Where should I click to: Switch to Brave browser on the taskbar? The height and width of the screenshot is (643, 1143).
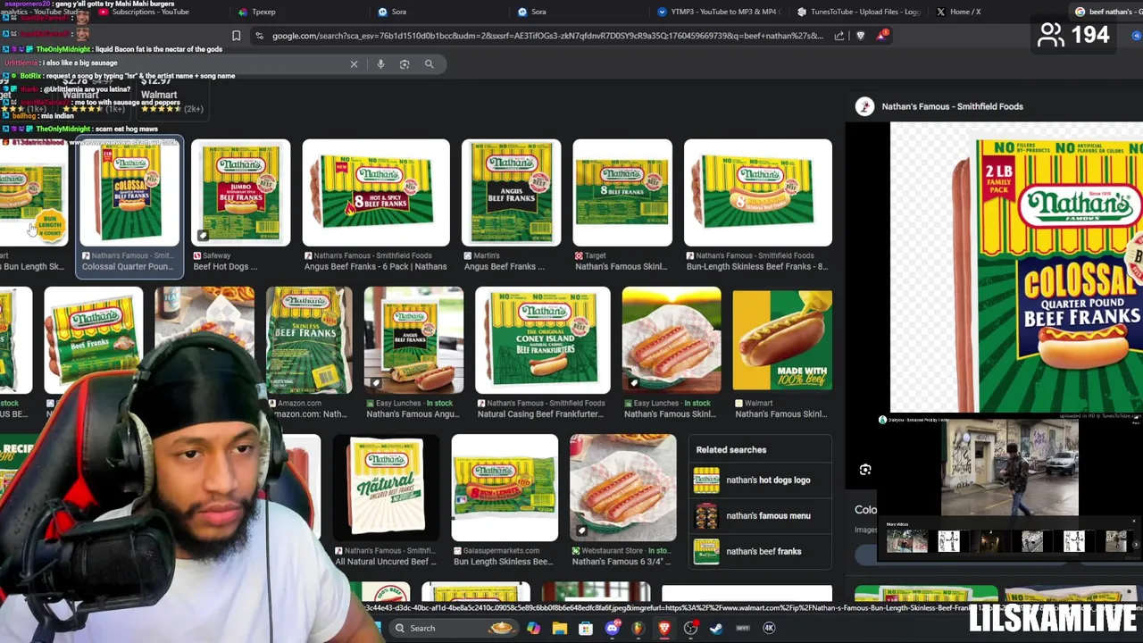tap(664, 628)
